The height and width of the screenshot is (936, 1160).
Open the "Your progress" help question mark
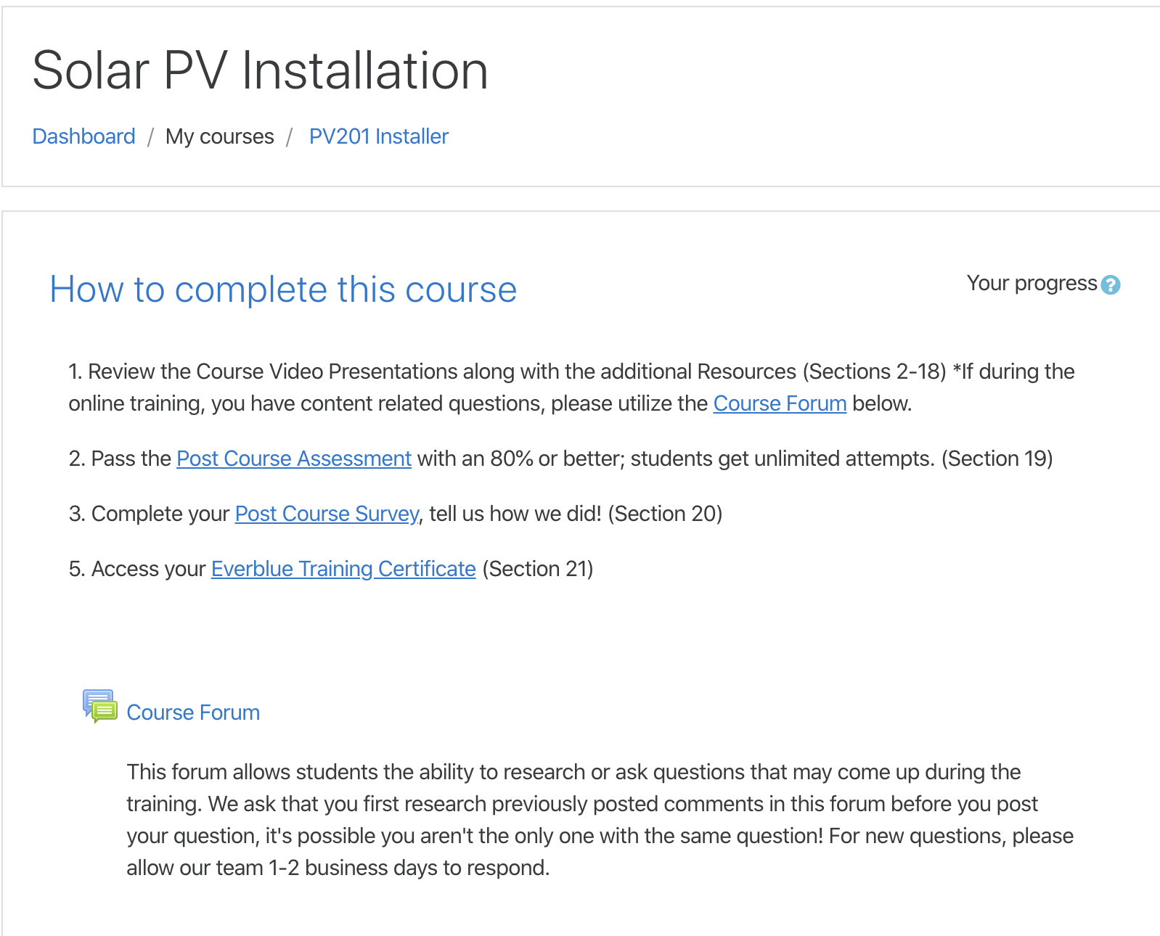(1112, 284)
